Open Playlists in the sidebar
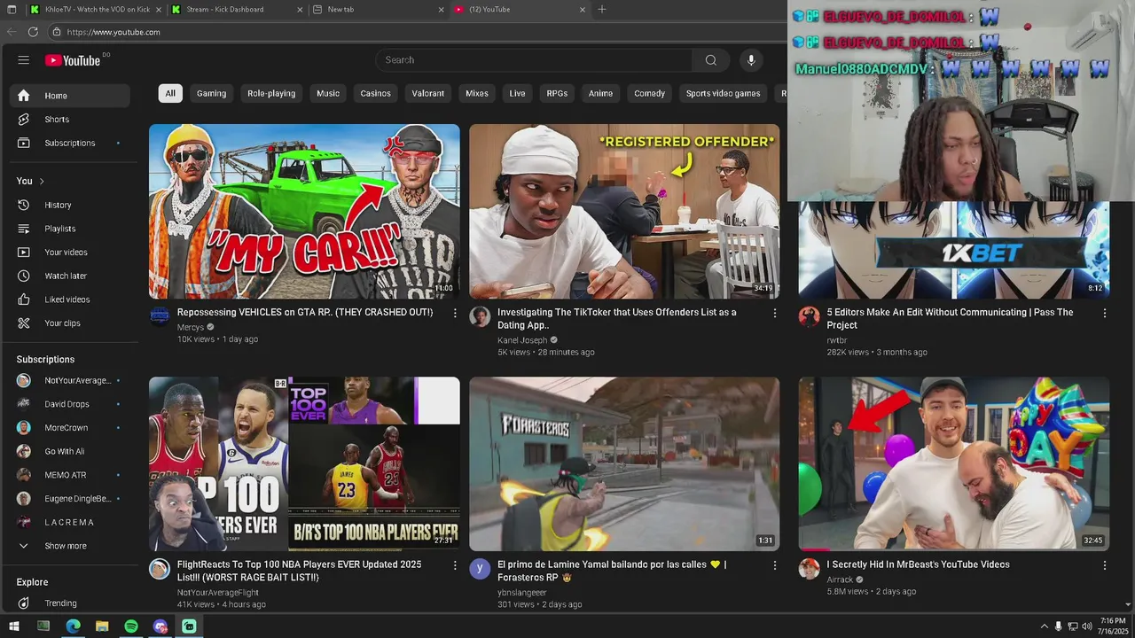The image size is (1135, 638). [x=70, y=229]
